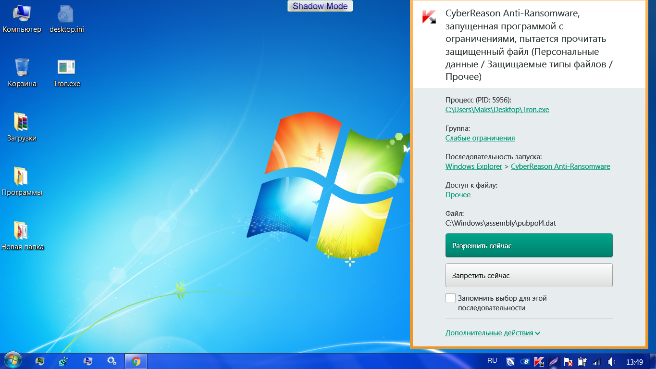The image size is (656, 369).
Task: Click the battery power tray icon
Action: pyautogui.click(x=582, y=361)
